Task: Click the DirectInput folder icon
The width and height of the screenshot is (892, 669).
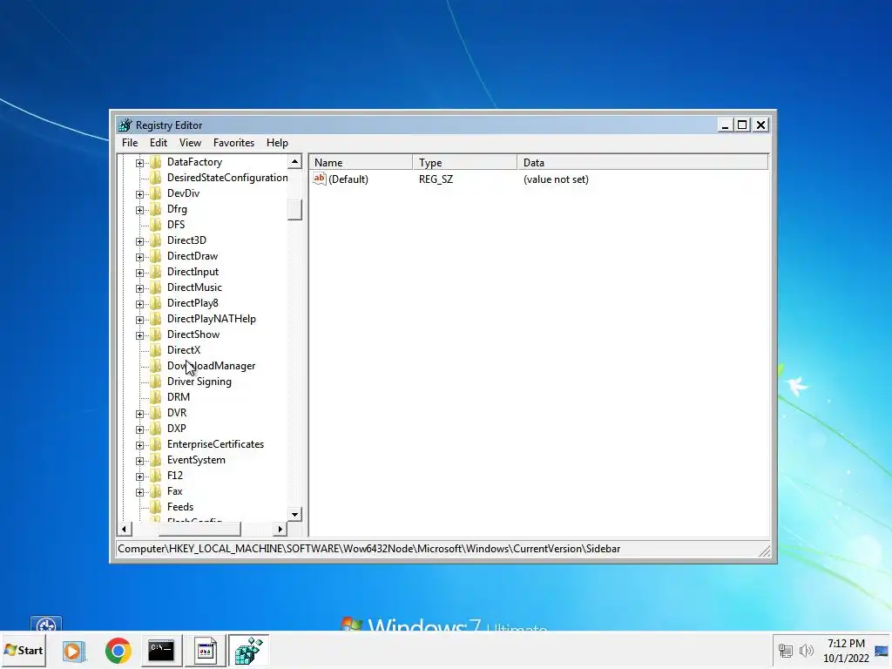Action: coord(155,272)
